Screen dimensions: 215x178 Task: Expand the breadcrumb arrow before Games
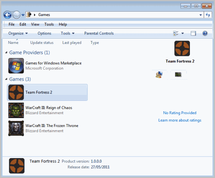click(35, 15)
